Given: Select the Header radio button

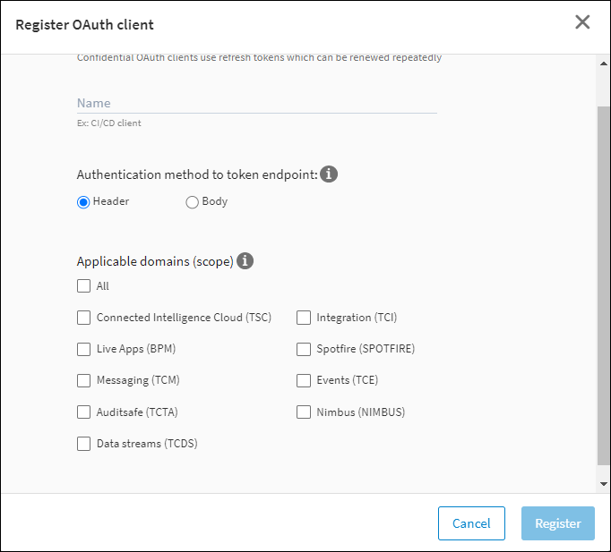Looking at the screenshot, I should point(83,202).
